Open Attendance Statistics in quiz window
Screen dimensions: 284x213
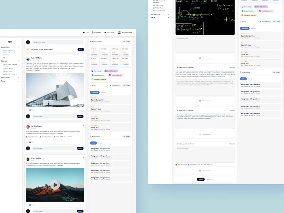(249, 15)
